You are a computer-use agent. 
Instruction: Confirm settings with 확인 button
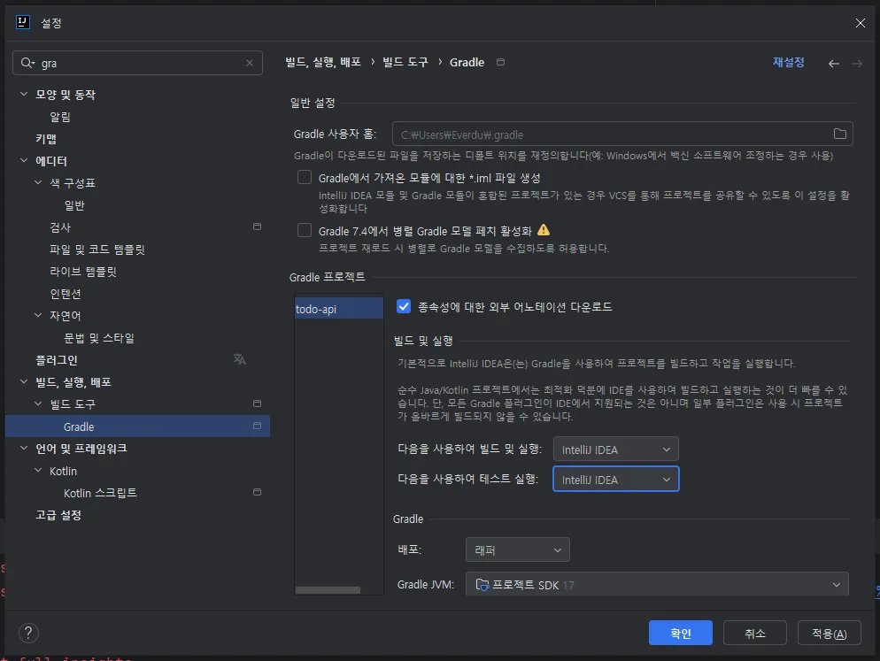click(680, 633)
